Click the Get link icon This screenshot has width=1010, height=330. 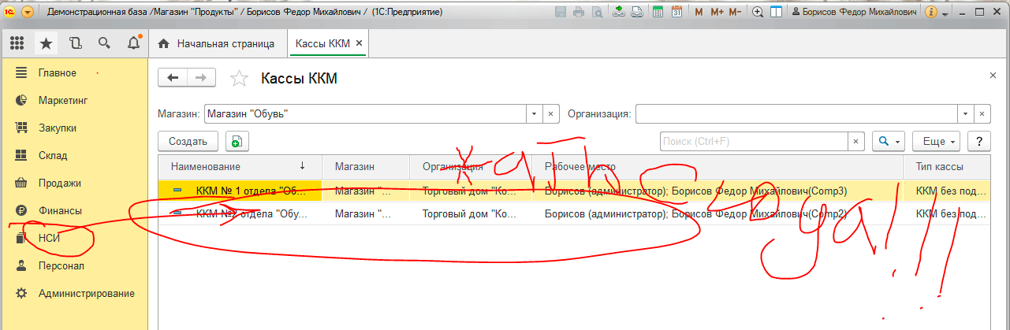619,12
